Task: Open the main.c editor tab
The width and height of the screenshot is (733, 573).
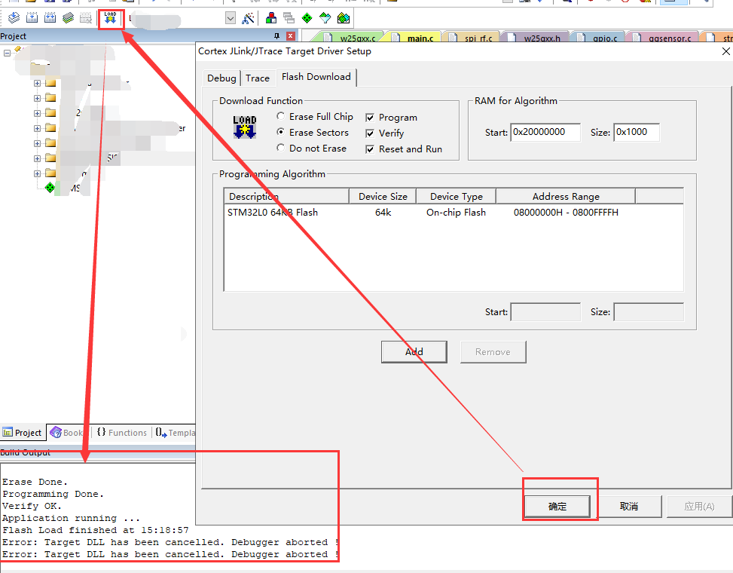Action: 415,38
